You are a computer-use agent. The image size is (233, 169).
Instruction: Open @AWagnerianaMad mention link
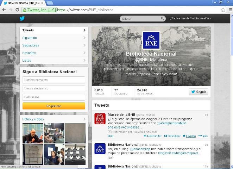[171, 123]
